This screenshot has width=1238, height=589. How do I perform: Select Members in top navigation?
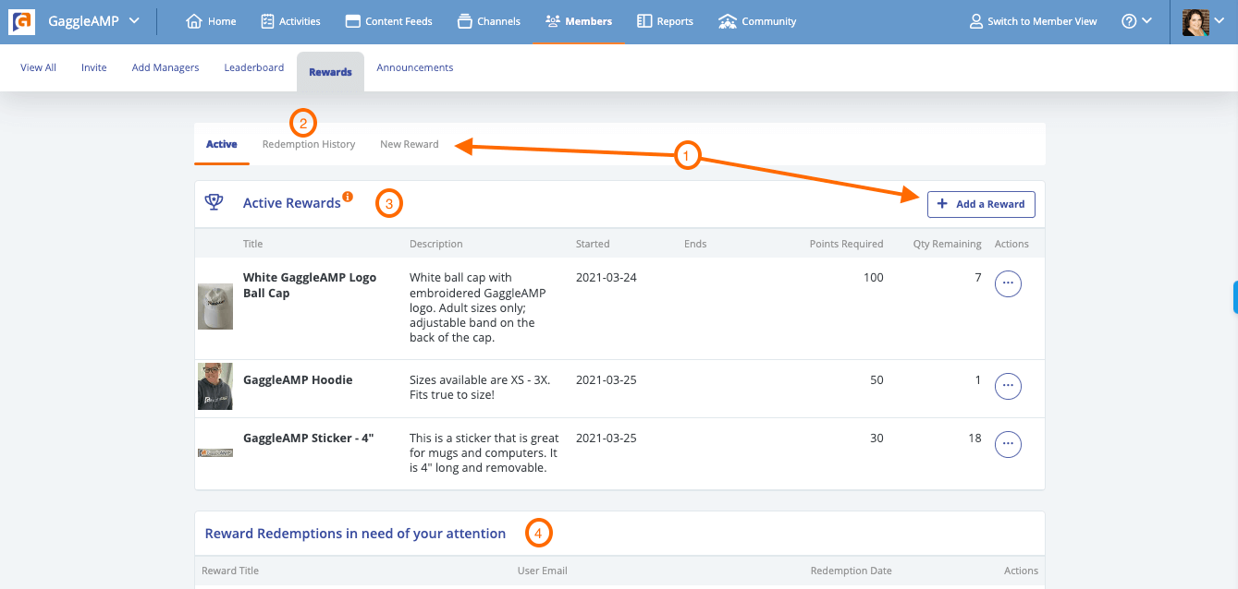tap(579, 21)
